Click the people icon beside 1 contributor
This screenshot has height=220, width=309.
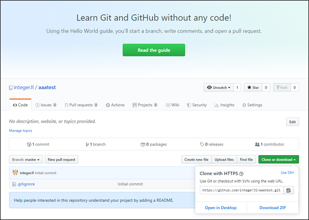coord(257,144)
